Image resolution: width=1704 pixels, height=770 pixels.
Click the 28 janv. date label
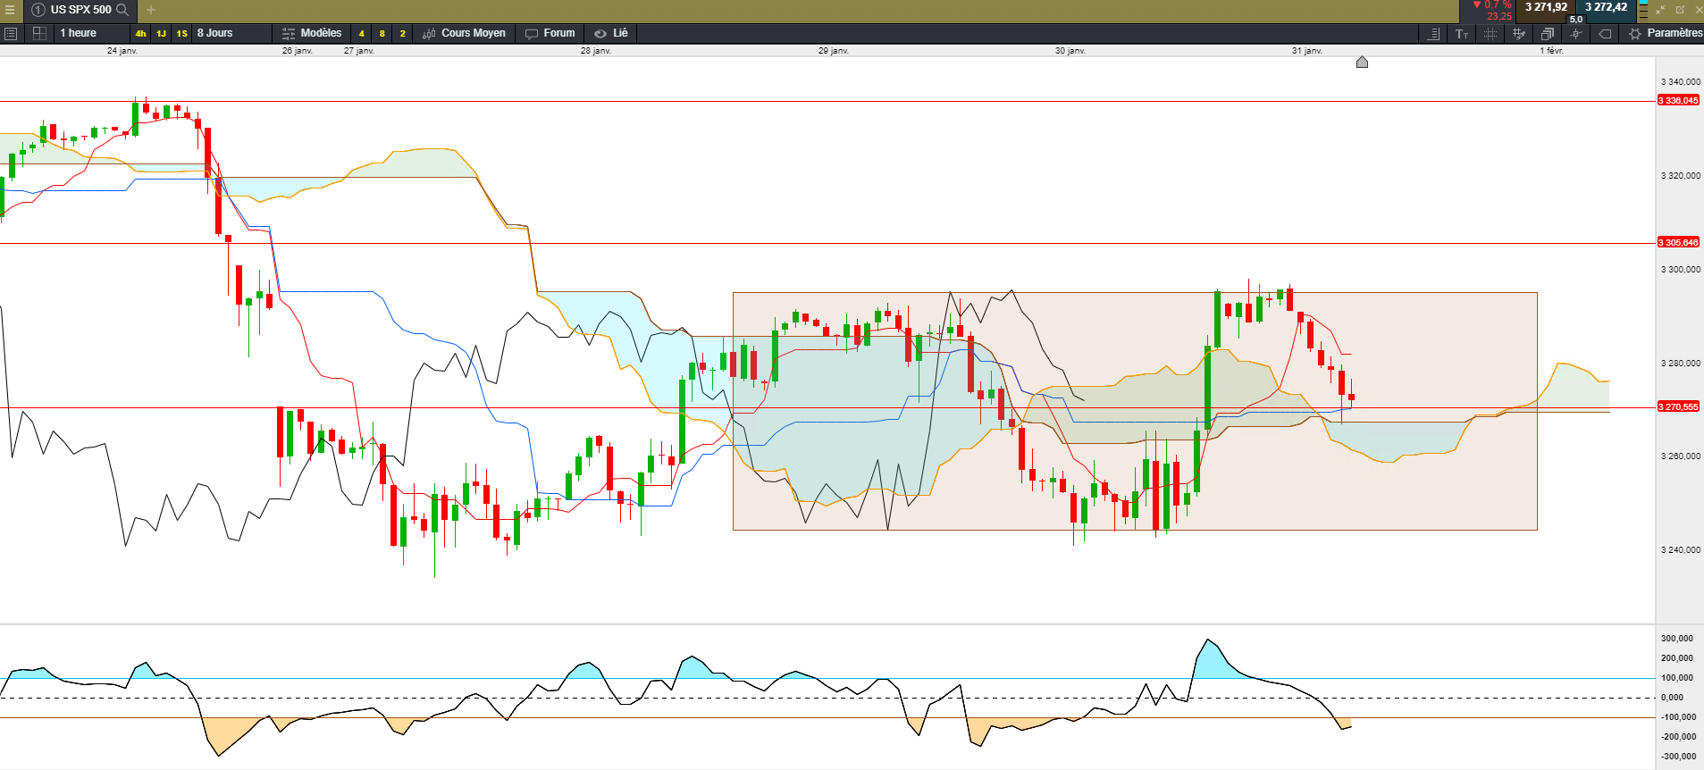(596, 51)
